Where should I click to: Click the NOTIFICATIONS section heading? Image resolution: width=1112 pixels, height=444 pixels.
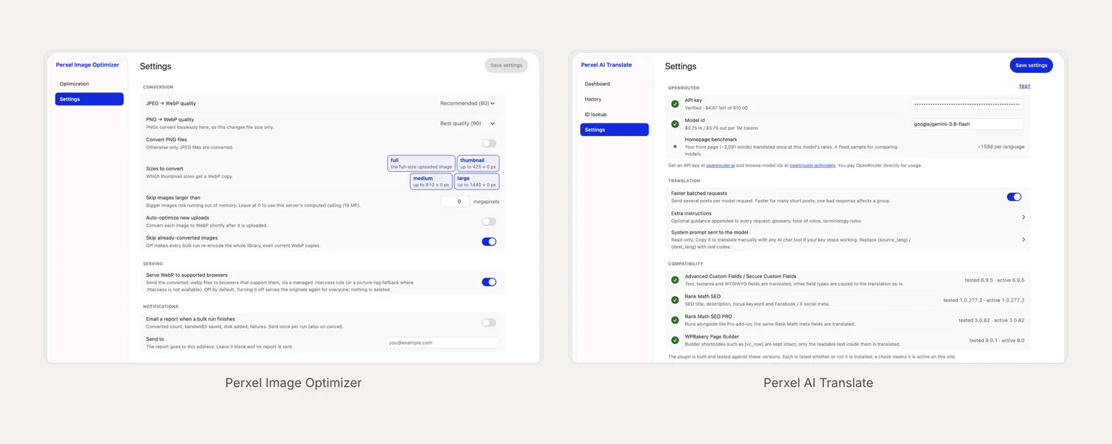(x=161, y=306)
